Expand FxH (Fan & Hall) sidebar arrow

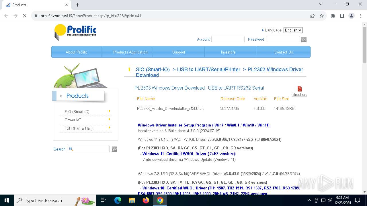(x=110, y=128)
